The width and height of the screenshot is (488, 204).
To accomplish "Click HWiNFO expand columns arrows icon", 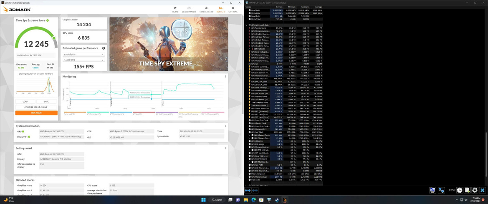I will [248, 190].
